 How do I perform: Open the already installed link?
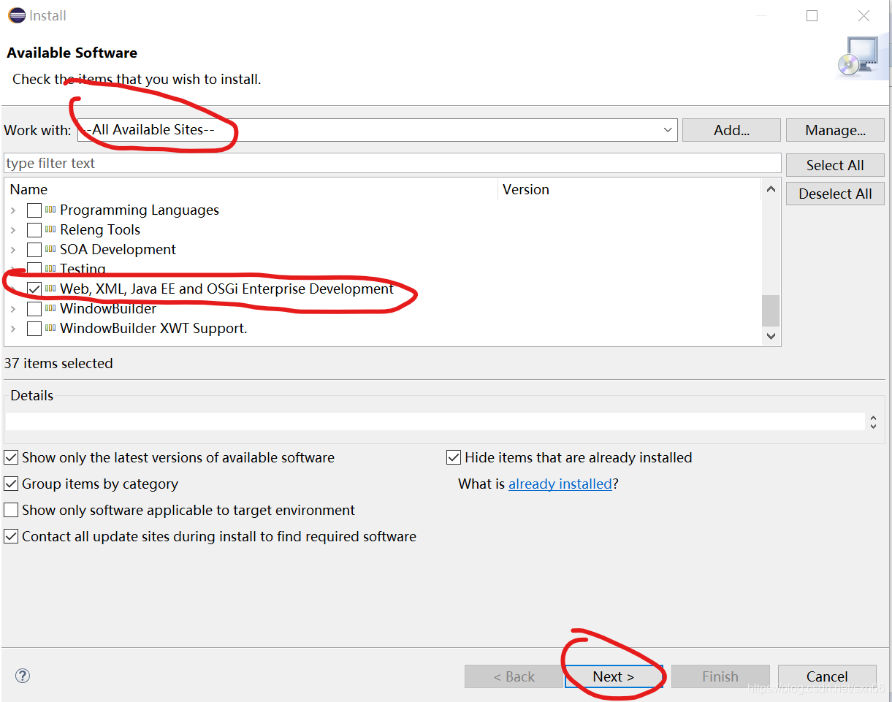pyautogui.click(x=560, y=484)
